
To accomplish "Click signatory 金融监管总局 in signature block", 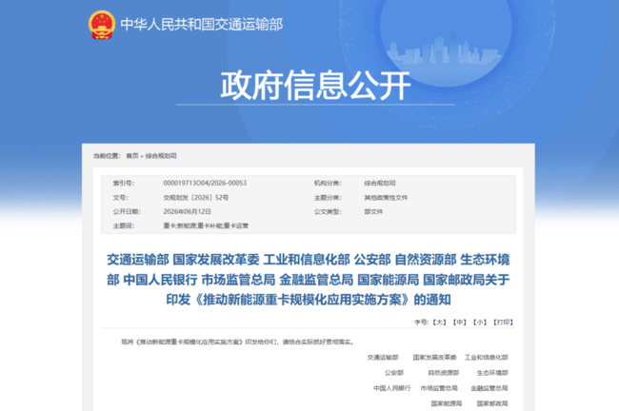I will pyautogui.click(x=489, y=388).
